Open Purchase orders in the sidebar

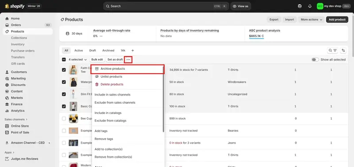pos(23,51)
